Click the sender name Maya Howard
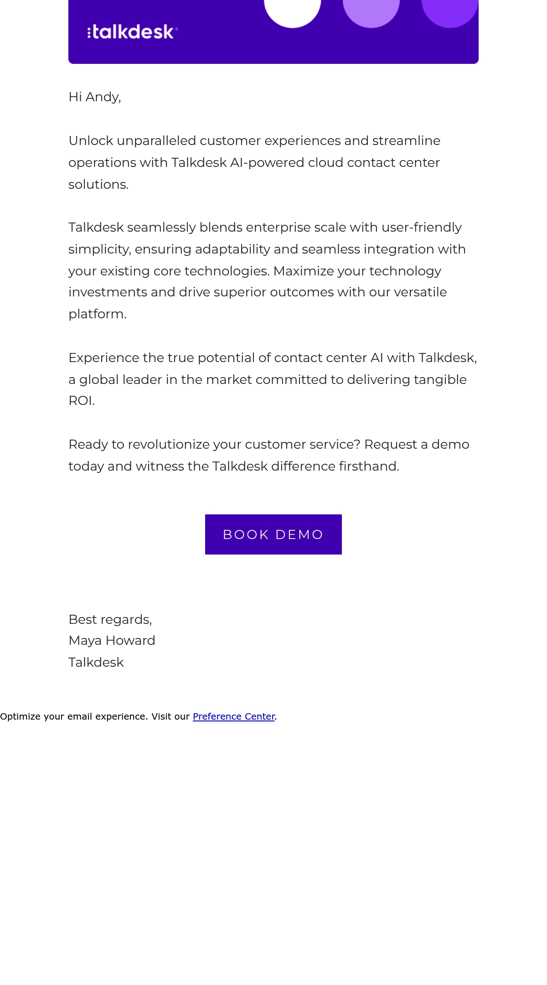This screenshot has width=547, height=985. coord(112,641)
